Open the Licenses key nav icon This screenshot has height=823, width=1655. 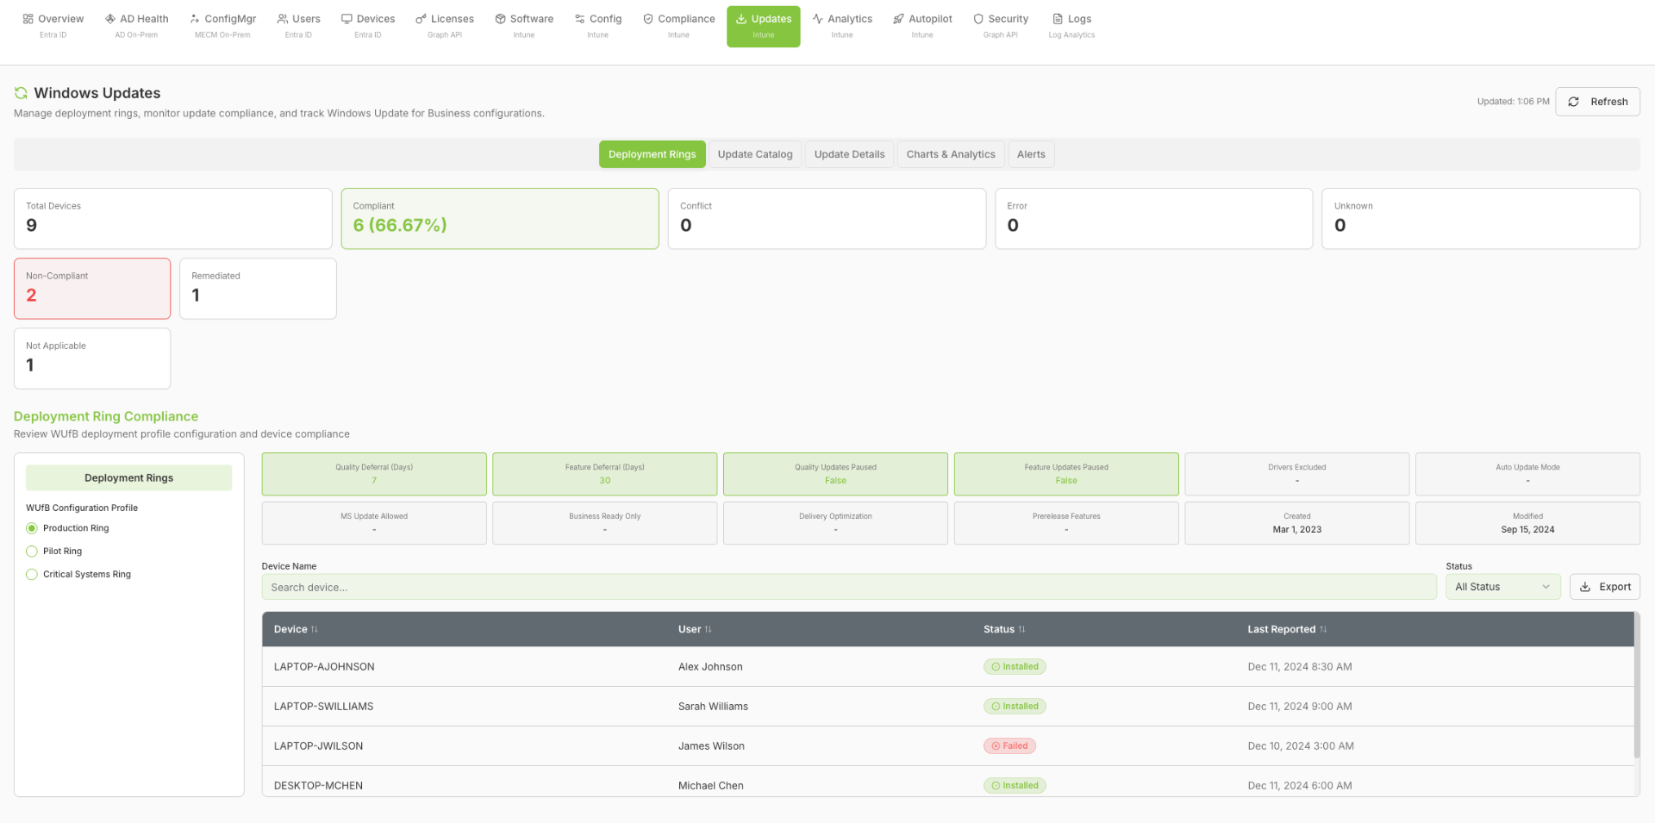pyautogui.click(x=421, y=19)
